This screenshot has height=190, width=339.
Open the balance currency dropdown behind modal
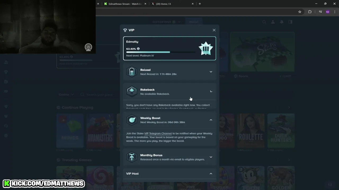pos(179,22)
